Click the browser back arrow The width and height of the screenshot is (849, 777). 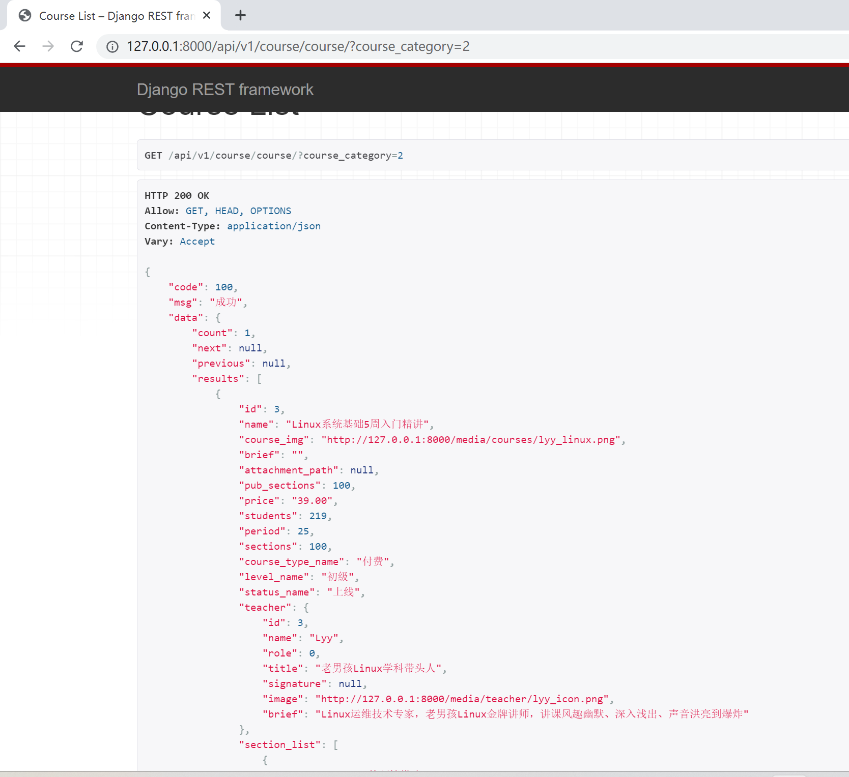(19, 46)
